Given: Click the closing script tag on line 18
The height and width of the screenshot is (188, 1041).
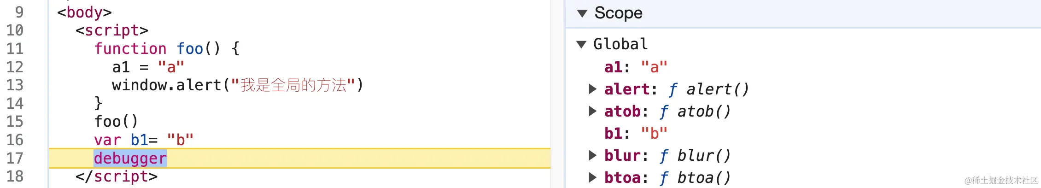Looking at the screenshot, I should [117, 176].
